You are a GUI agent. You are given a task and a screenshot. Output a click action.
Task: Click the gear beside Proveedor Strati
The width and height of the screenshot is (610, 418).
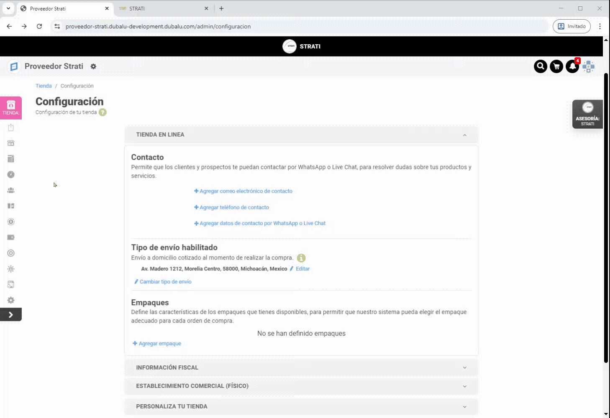click(93, 66)
